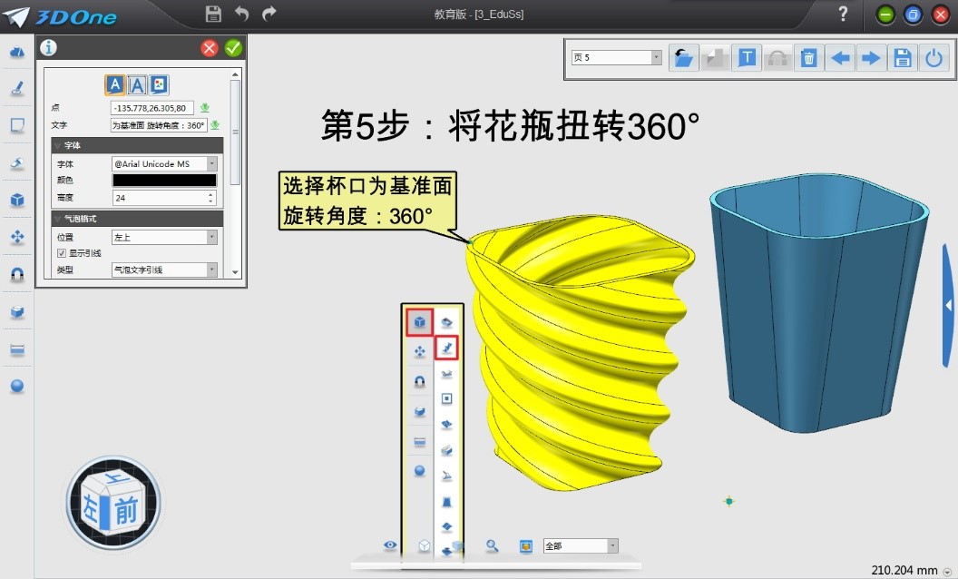Image resolution: width=958 pixels, height=579 pixels.
Task: Click the add text annotation T icon
Action: (x=746, y=58)
